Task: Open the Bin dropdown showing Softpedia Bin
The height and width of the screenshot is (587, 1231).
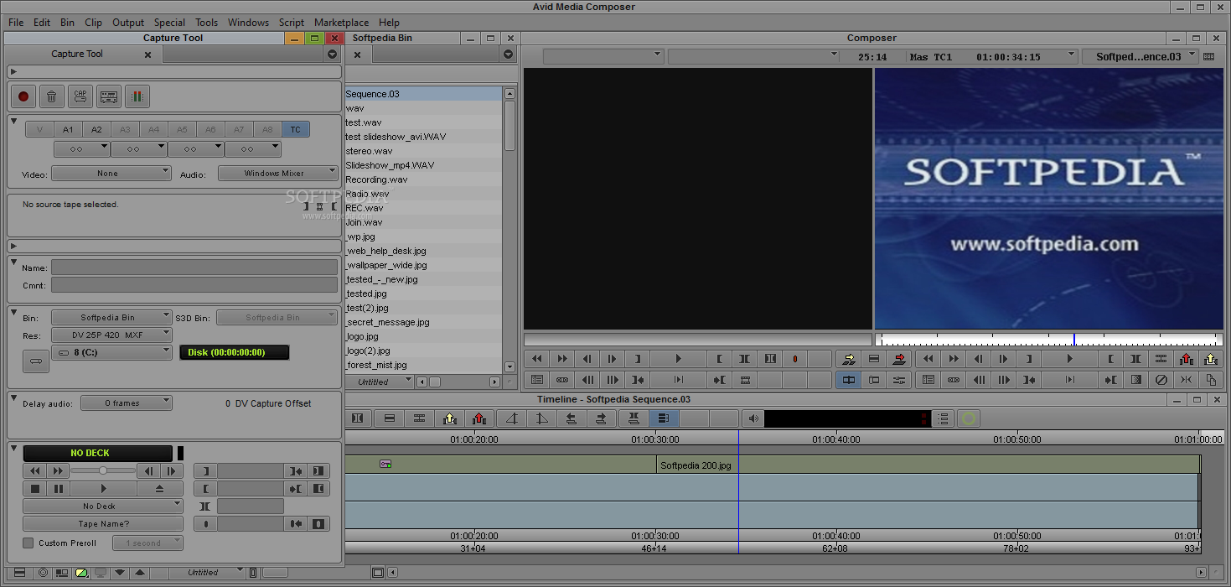Action: pyautogui.click(x=111, y=317)
